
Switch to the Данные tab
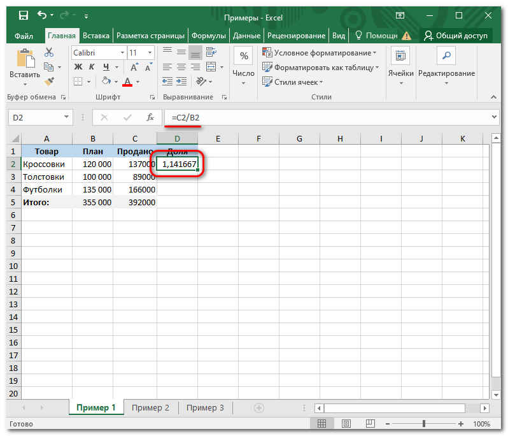(x=246, y=36)
